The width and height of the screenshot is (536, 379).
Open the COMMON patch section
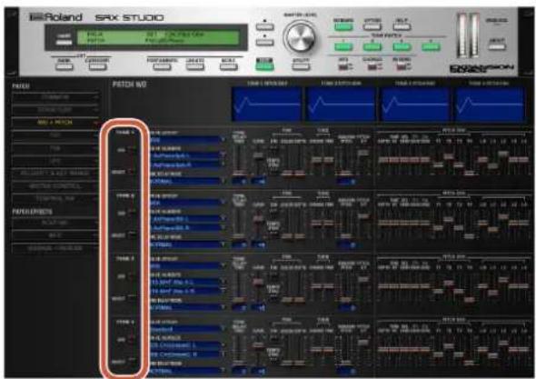point(55,97)
